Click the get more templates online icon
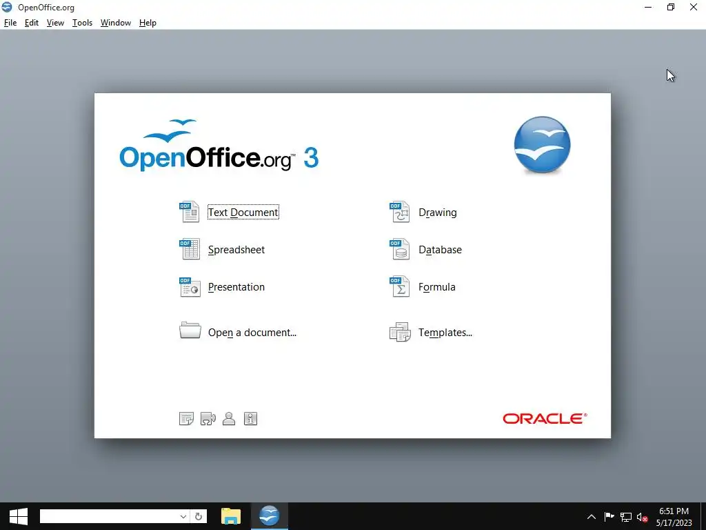This screenshot has width=706, height=530. pos(186,419)
